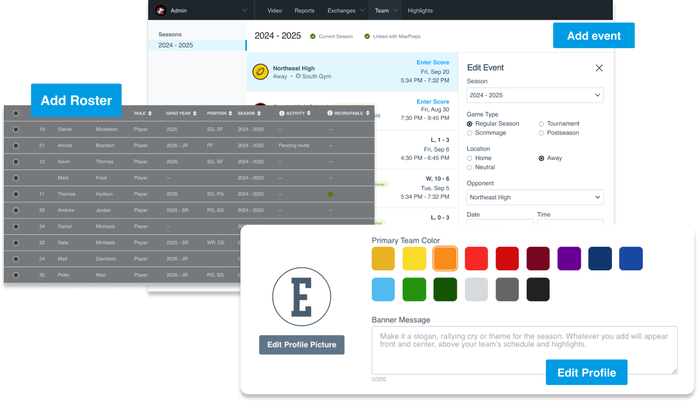This screenshot has height=402, width=698.
Task: Click the Role column sort arrows
Action: (150, 114)
